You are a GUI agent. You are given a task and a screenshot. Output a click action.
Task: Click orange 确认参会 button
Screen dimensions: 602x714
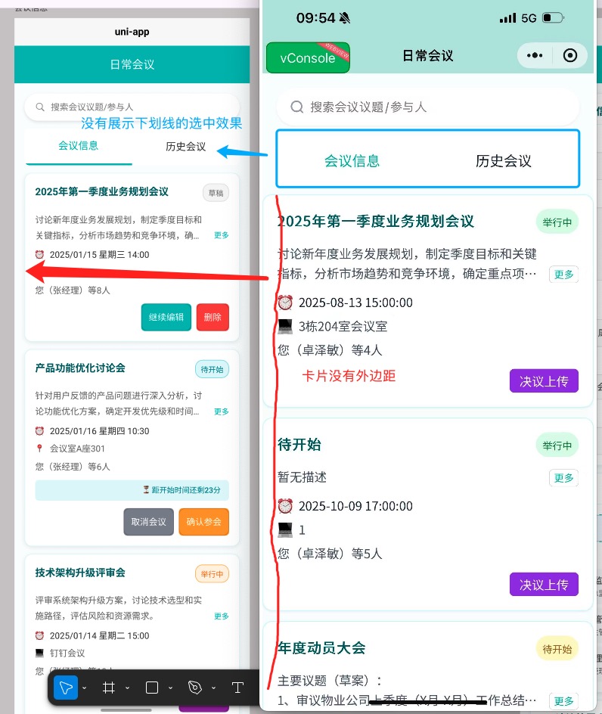point(203,522)
